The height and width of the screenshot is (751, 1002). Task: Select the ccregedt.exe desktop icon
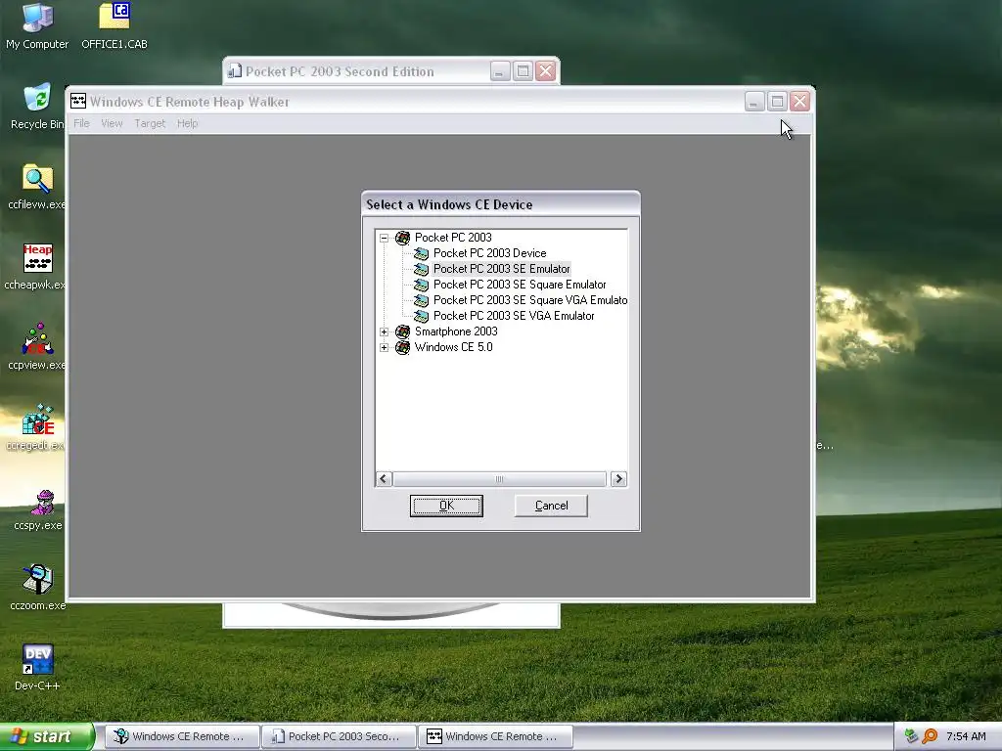(x=36, y=426)
